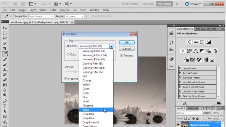Hide the Background copy layer
The height and width of the screenshot is (127, 226).
point(178,125)
